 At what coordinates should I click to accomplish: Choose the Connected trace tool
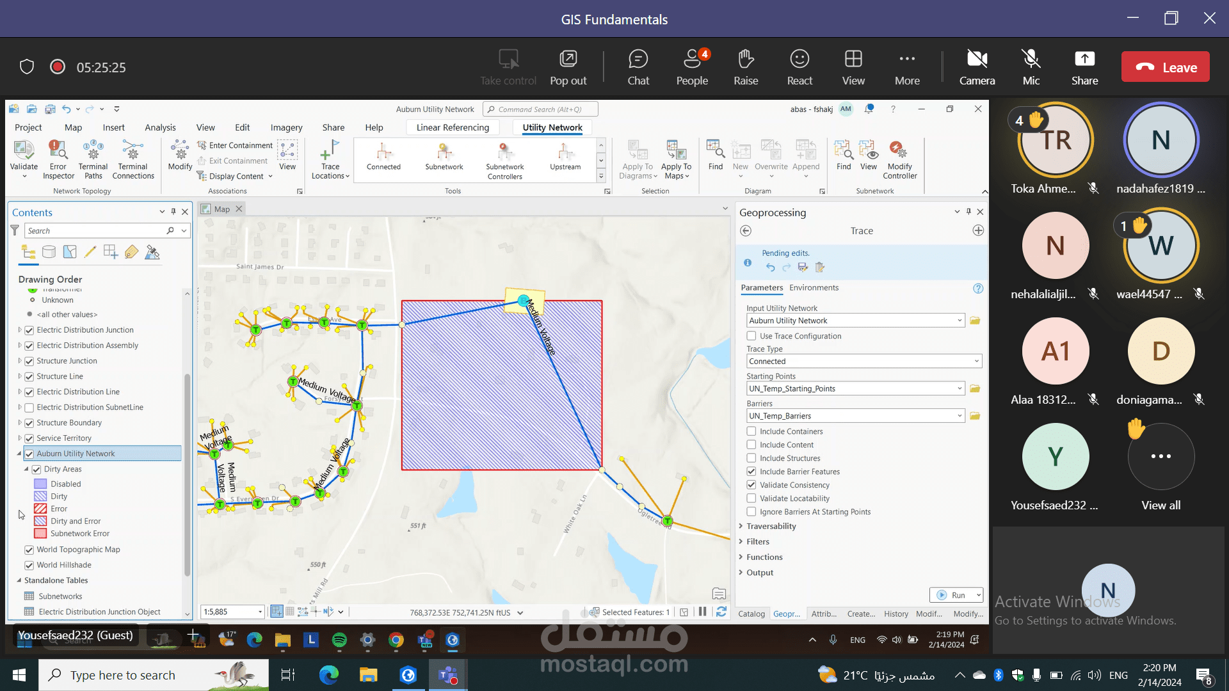tap(383, 157)
